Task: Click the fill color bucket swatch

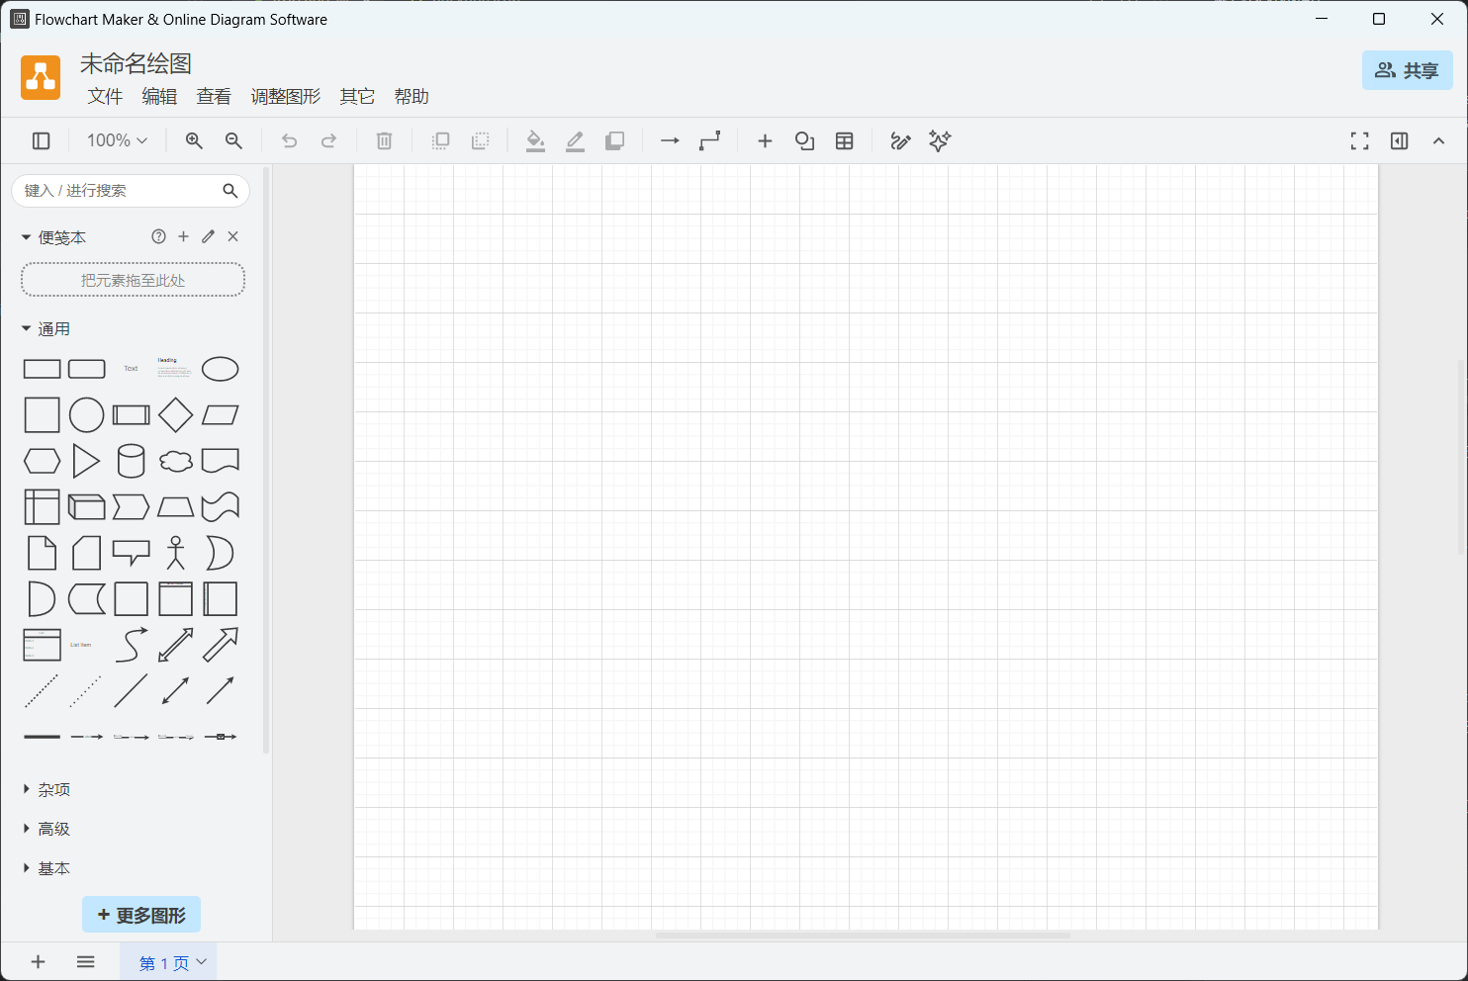Action: [x=535, y=141]
